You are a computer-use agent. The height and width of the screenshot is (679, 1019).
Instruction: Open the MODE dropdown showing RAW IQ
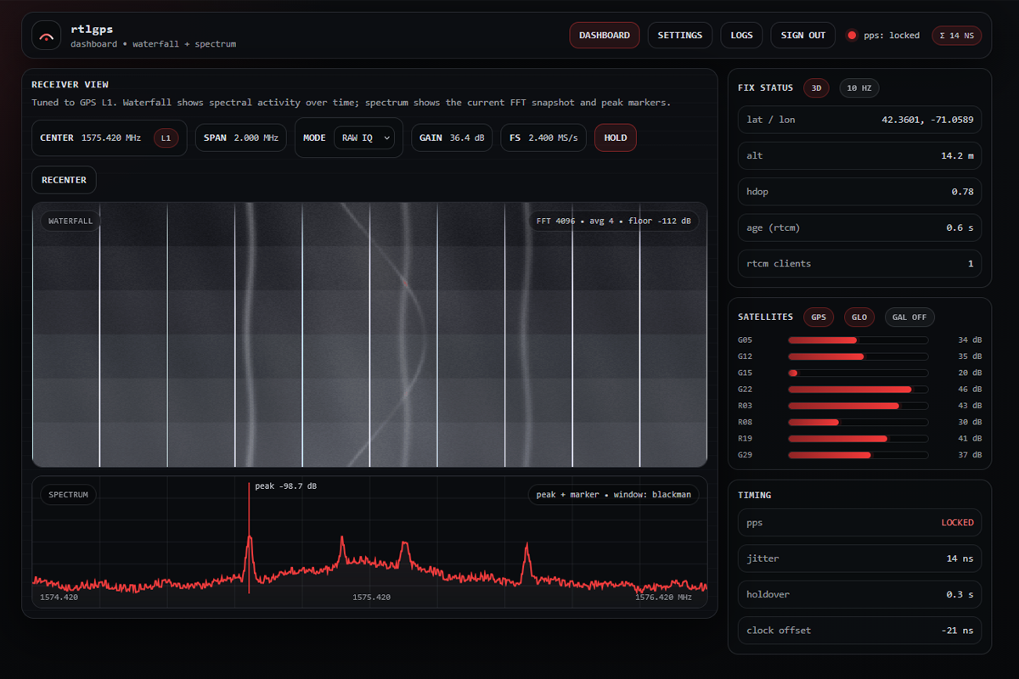pos(365,137)
